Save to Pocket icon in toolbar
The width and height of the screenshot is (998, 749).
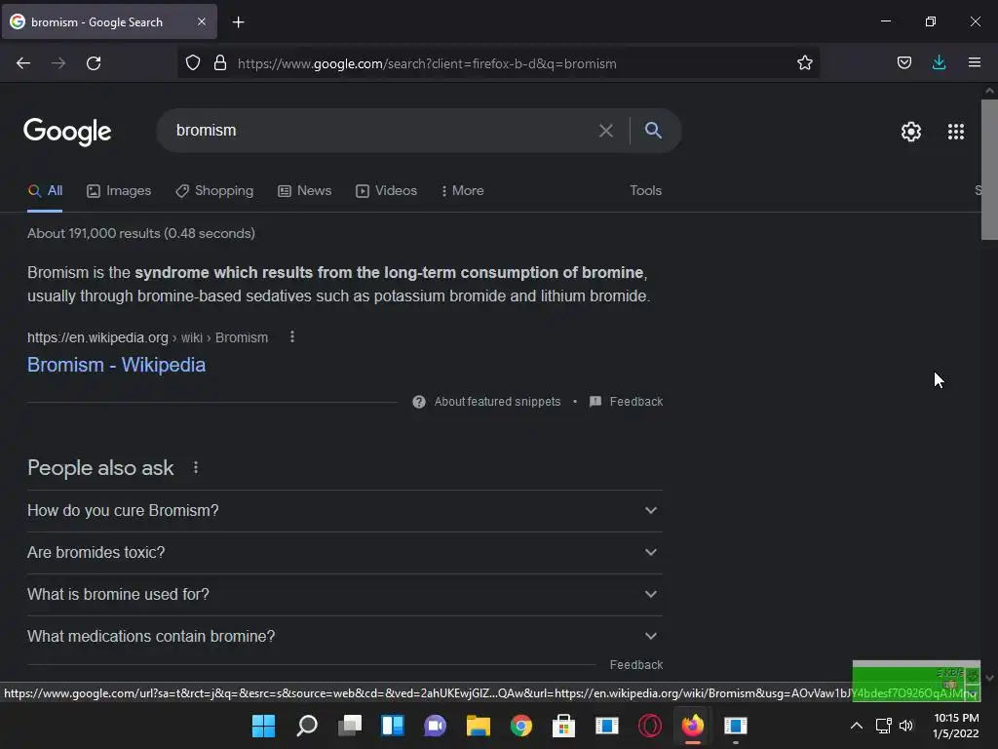[x=903, y=62]
